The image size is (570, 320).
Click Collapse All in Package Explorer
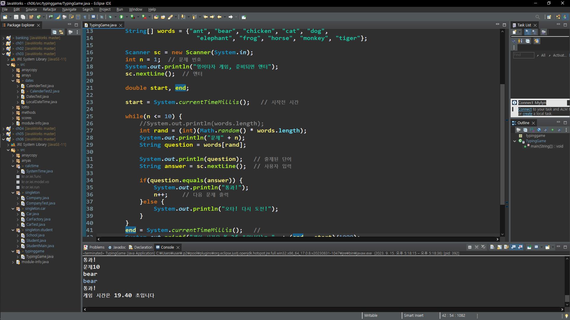click(x=55, y=32)
